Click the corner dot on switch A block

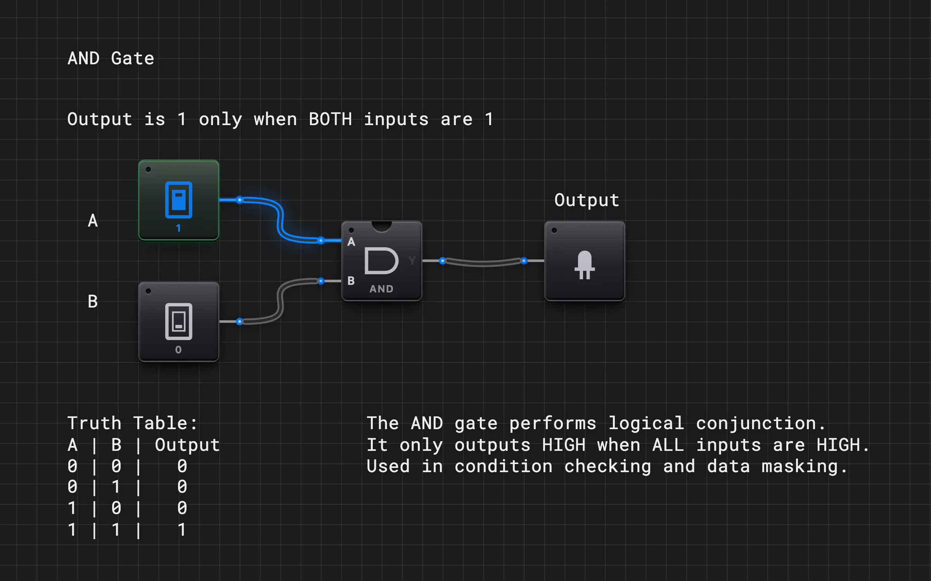coord(148,169)
